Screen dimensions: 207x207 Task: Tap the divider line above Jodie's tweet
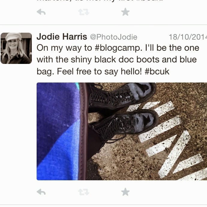(x=103, y=25)
